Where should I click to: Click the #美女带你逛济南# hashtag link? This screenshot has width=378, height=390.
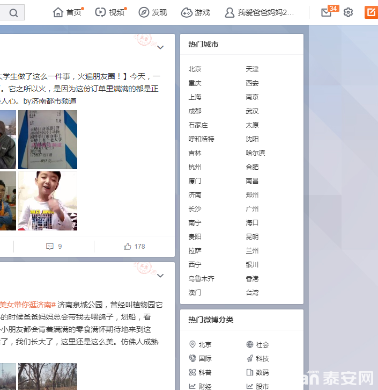point(27,305)
